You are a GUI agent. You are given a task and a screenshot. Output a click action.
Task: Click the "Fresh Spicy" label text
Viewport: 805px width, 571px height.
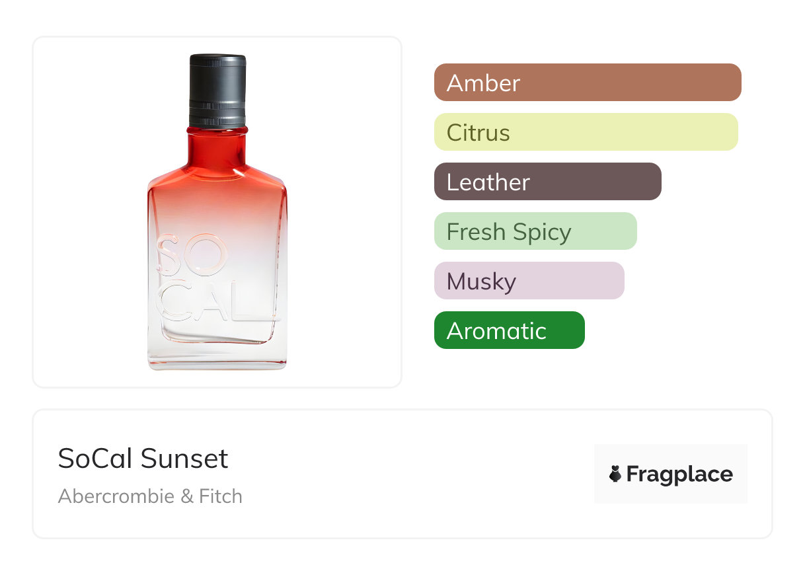click(x=508, y=232)
